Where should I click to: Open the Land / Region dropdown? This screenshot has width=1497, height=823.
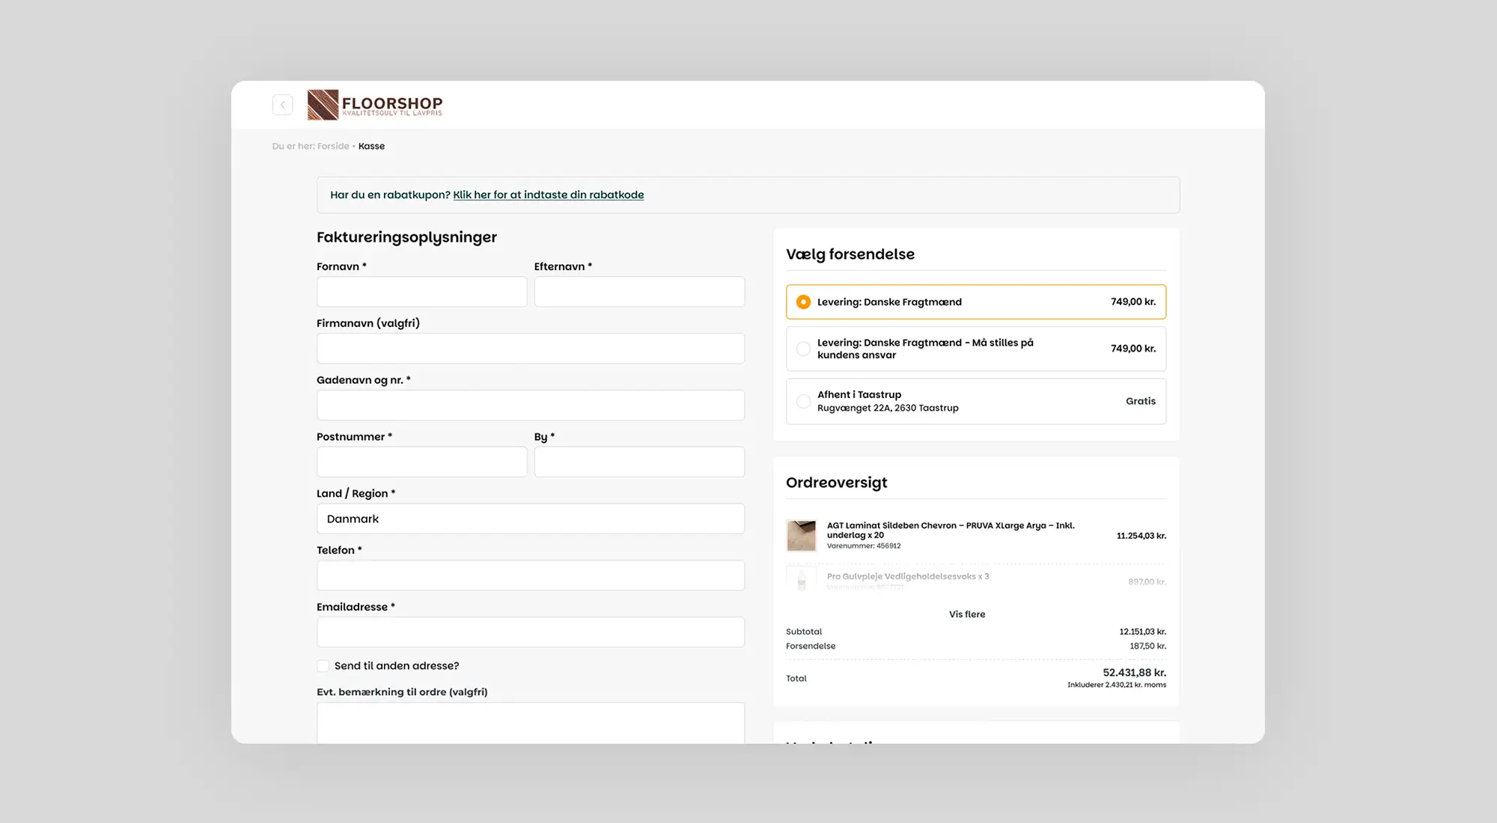click(530, 518)
